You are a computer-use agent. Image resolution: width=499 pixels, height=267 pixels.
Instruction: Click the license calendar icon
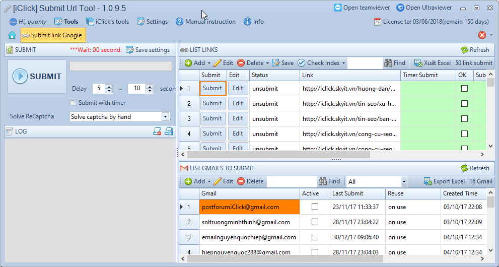(378, 22)
